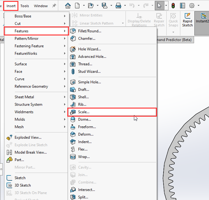This screenshot has width=209, height=200.
Task: Choose Chamfer feature
Action: click(112, 39)
